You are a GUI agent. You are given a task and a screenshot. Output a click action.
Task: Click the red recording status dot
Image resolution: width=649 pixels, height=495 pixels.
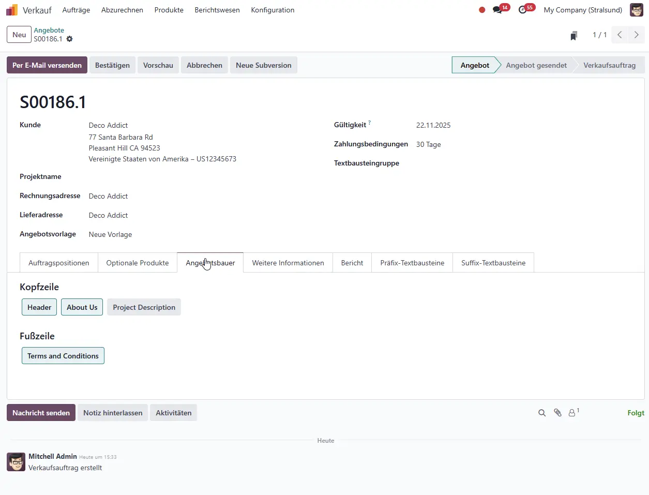(482, 10)
